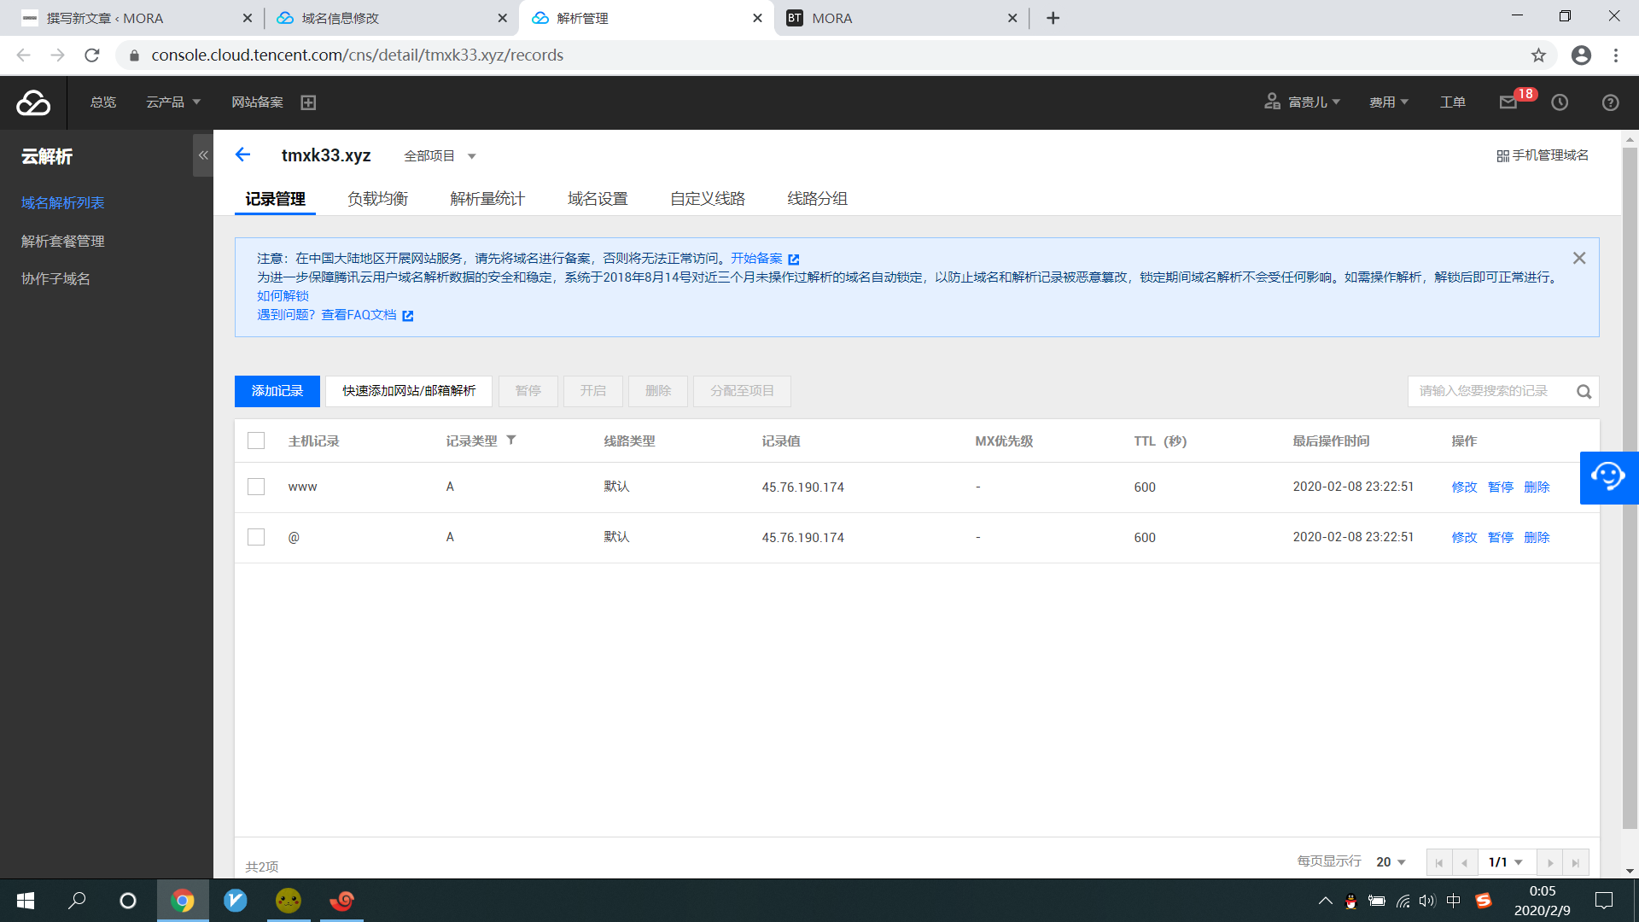Viewport: 1639px width, 922px height.
Task: Click the page vertical scrollbar
Action: tap(1630, 488)
